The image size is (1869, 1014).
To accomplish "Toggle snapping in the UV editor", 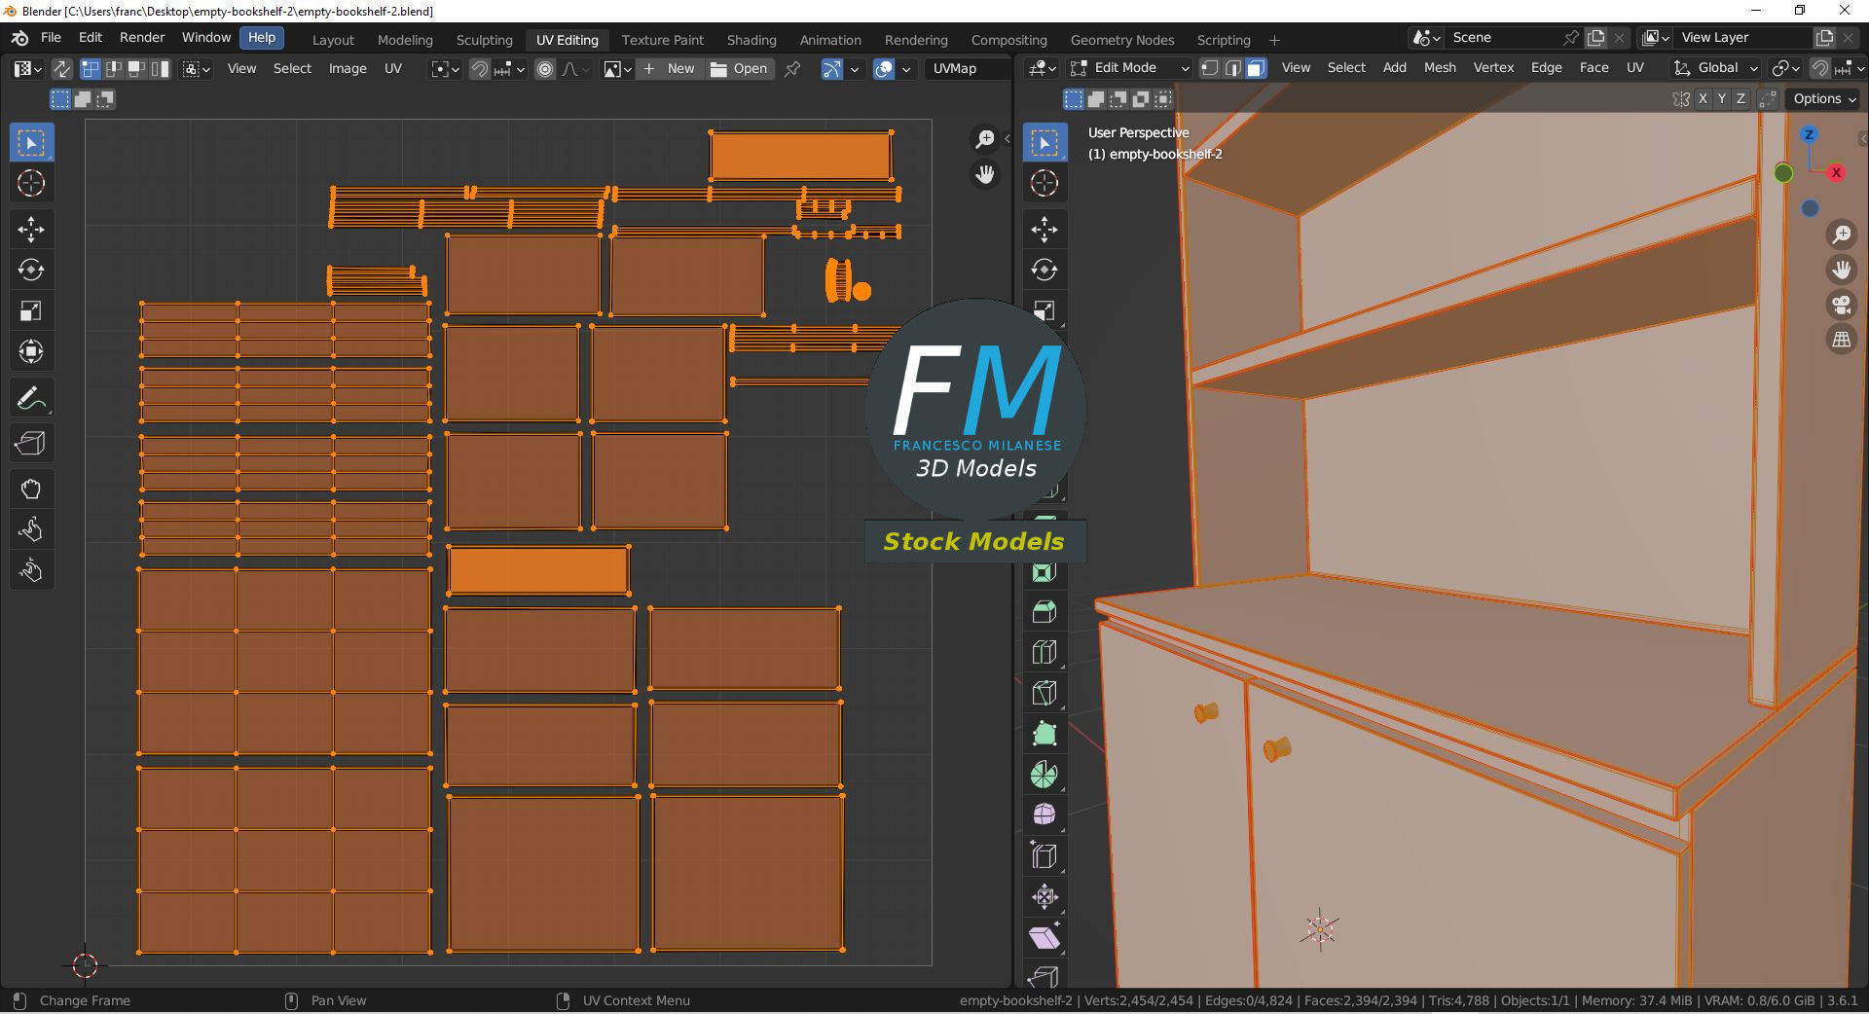I will (x=480, y=69).
